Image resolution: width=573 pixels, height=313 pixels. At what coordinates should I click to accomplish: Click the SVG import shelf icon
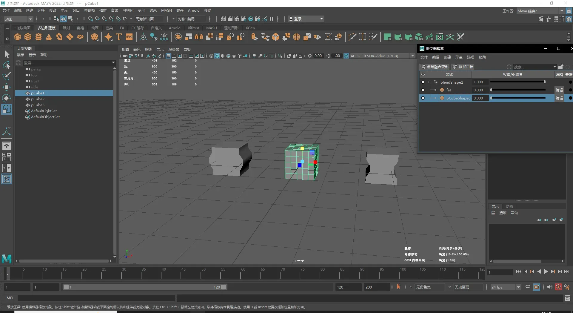pyautogui.click(x=129, y=37)
